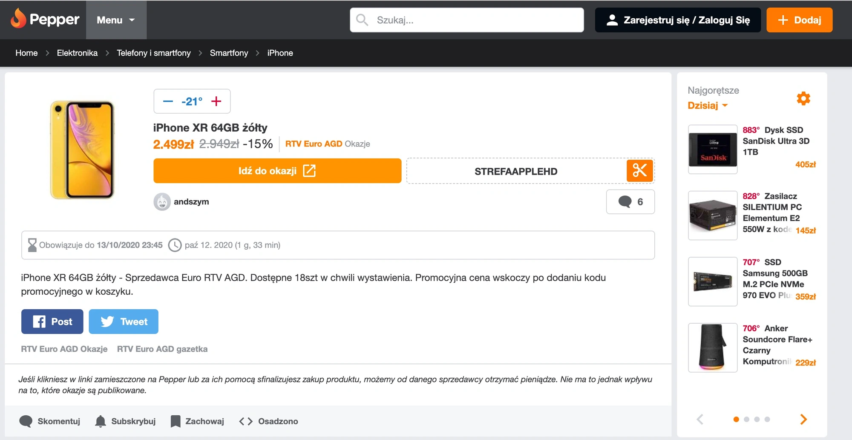The height and width of the screenshot is (440, 852).
Task: Expand the Menu dropdown
Action: coord(116,20)
